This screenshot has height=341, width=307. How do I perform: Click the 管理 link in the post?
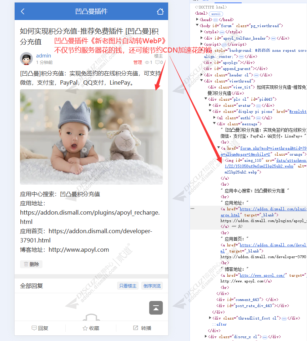[x=138, y=62]
